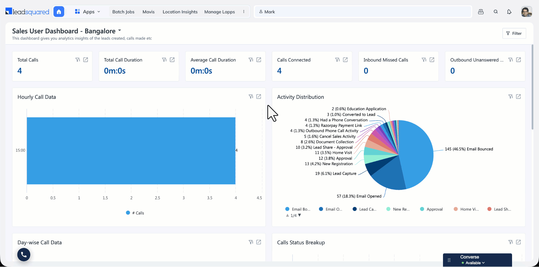539x267 pixels.
Task: Expand the dashboard title dropdown arrow
Action: (120, 30)
